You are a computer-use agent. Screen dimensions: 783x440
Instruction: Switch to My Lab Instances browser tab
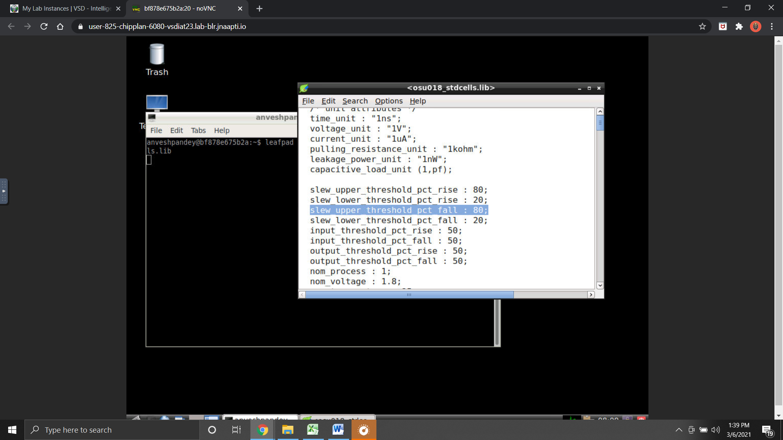(65, 9)
